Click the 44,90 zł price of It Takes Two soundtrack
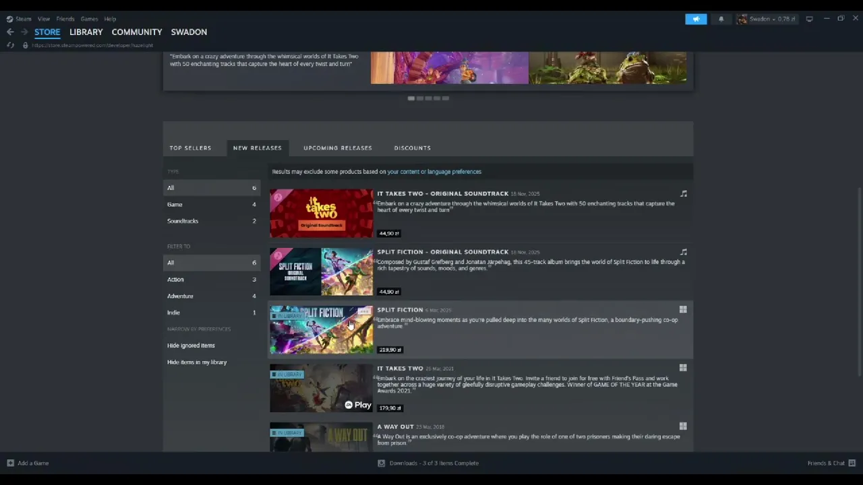The width and height of the screenshot is (863, 485). point(389,233)
